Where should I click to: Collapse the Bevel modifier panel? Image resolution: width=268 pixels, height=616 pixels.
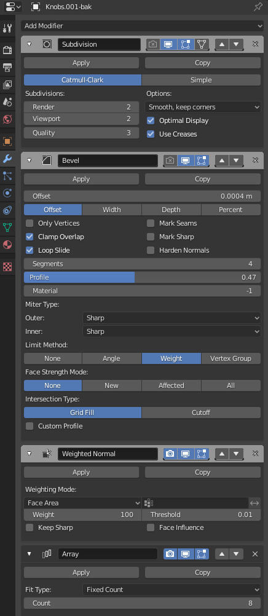[x=29, y=160]
